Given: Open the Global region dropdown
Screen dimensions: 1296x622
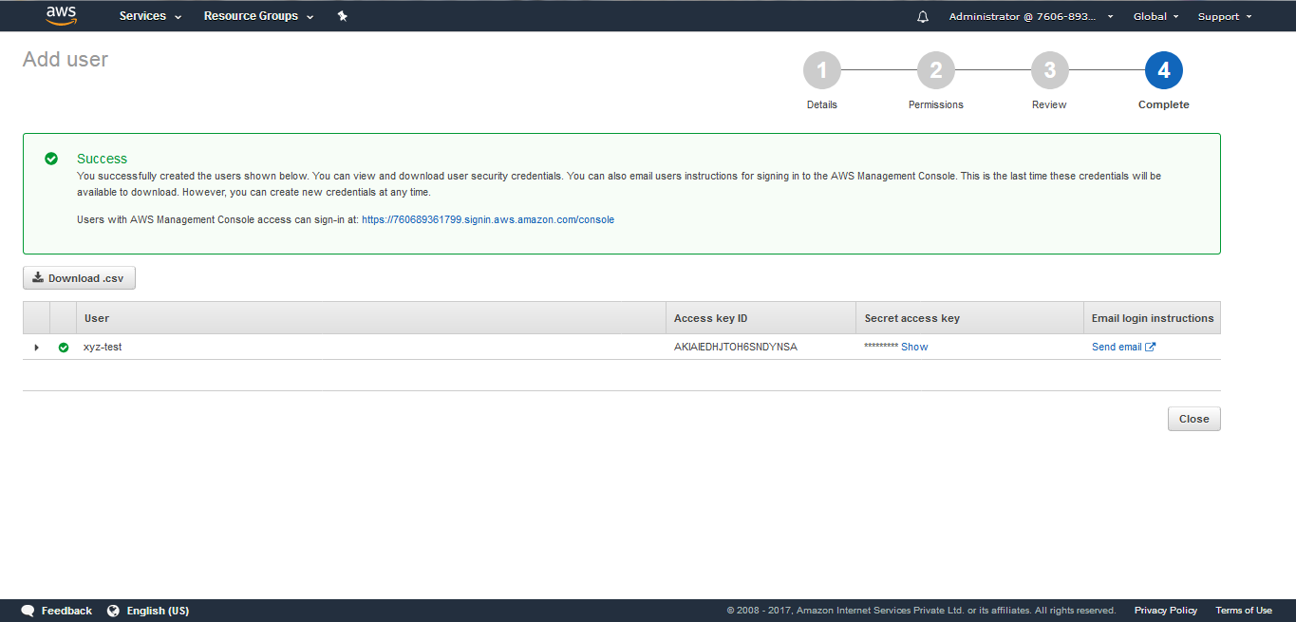Looking at the screenshot, I should tap(1155, 15).
